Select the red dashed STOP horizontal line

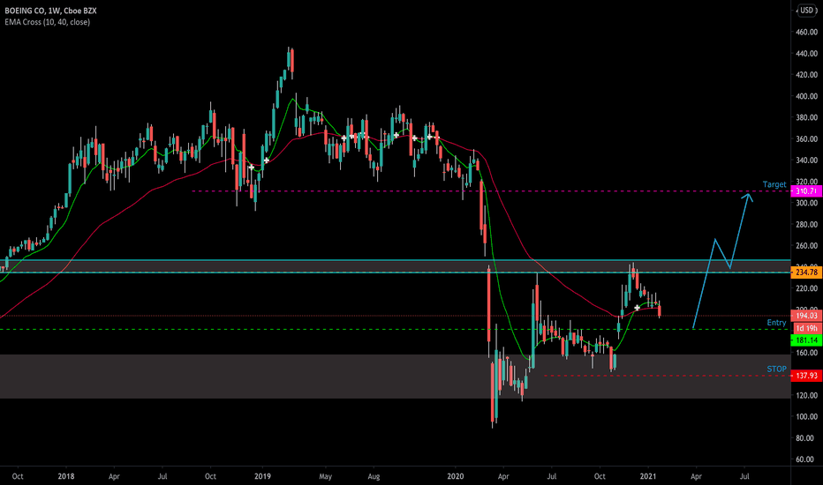[x=667, y=376]
